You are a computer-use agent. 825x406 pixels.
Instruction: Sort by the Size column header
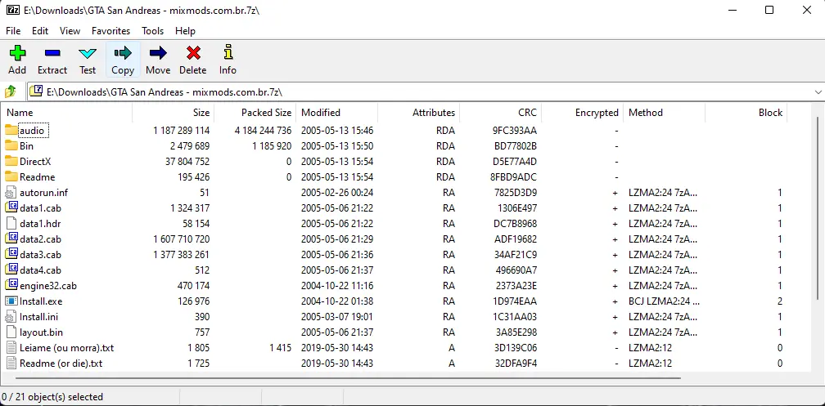click(x=174, y=113)
